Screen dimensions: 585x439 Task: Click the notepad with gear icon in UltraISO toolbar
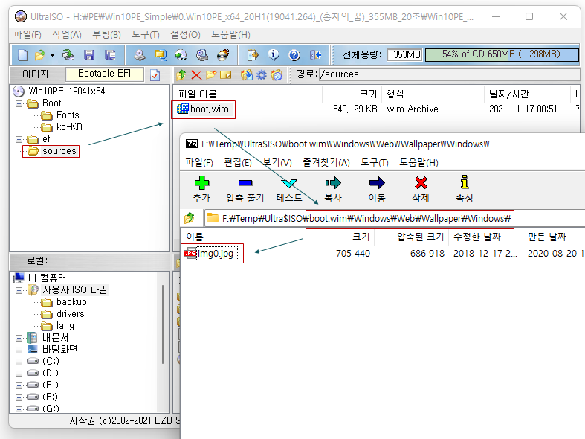click(253, 55)
